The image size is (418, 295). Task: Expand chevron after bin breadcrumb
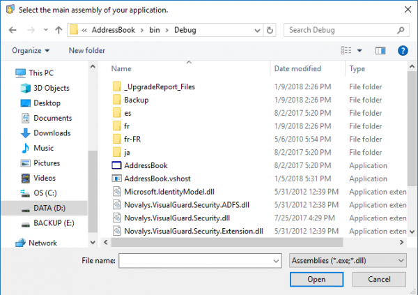(x=167, y=30)
